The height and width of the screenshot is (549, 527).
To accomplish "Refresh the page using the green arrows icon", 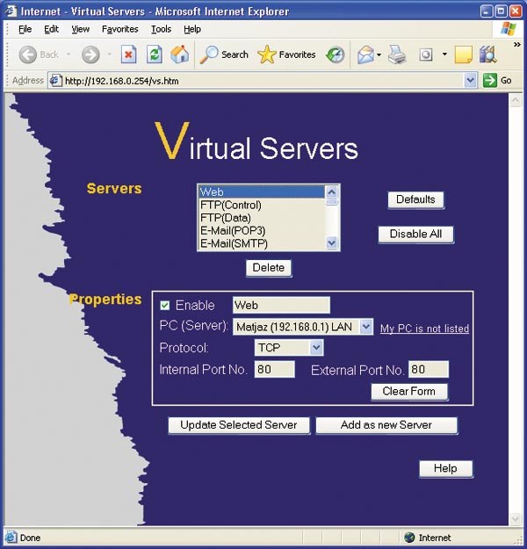I will [154, 54].
